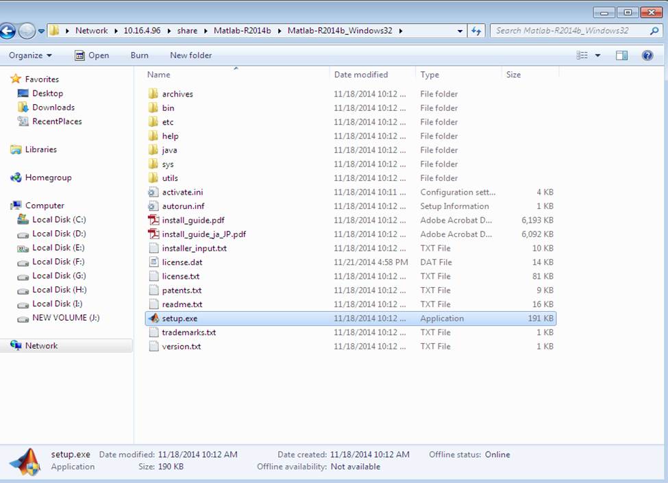Click the MATLAB setup.exe file icon
Screen dimensions: 668x483
click(153, 319)
